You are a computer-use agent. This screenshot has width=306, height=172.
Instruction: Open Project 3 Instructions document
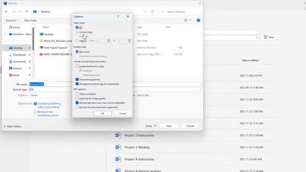tap(139, 135)
